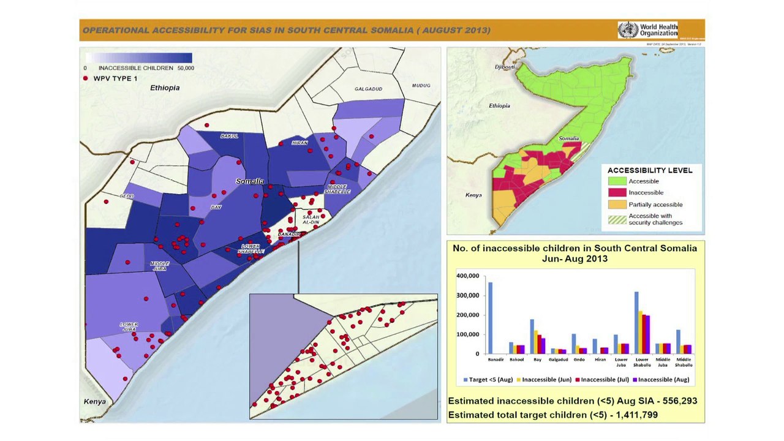The width and height of the screenshot is (784, 441).
Task: Click the 'MIDDLE SHABELLE' region label
Action: point(338,189)
